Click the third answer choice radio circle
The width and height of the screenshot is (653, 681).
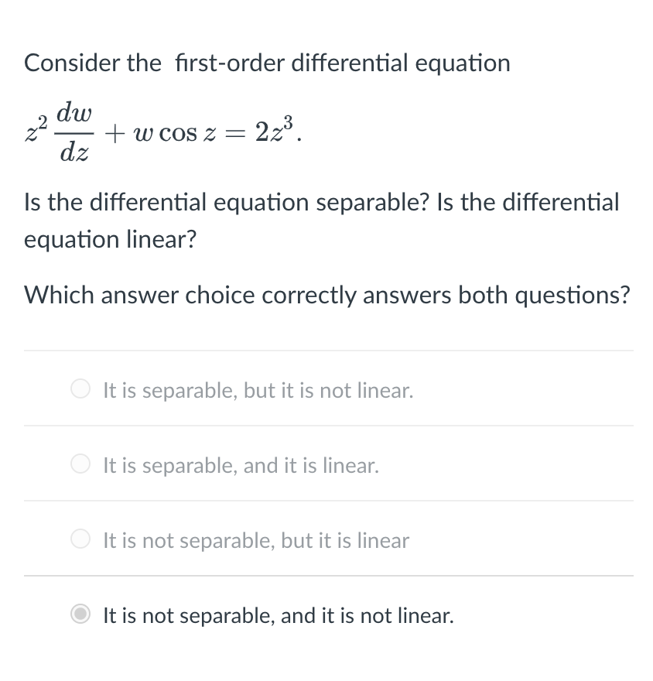point(80,539)
